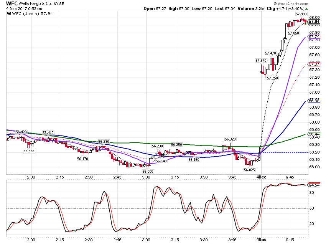The height and width of the screenshot is (243, 326).
Task: Click the 20 level label on the stochastic panel
Action: (x=311, y=224)
